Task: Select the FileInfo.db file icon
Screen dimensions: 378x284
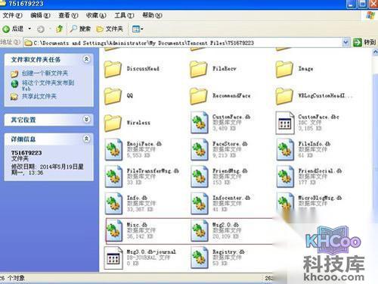Action: pos(285,150)
